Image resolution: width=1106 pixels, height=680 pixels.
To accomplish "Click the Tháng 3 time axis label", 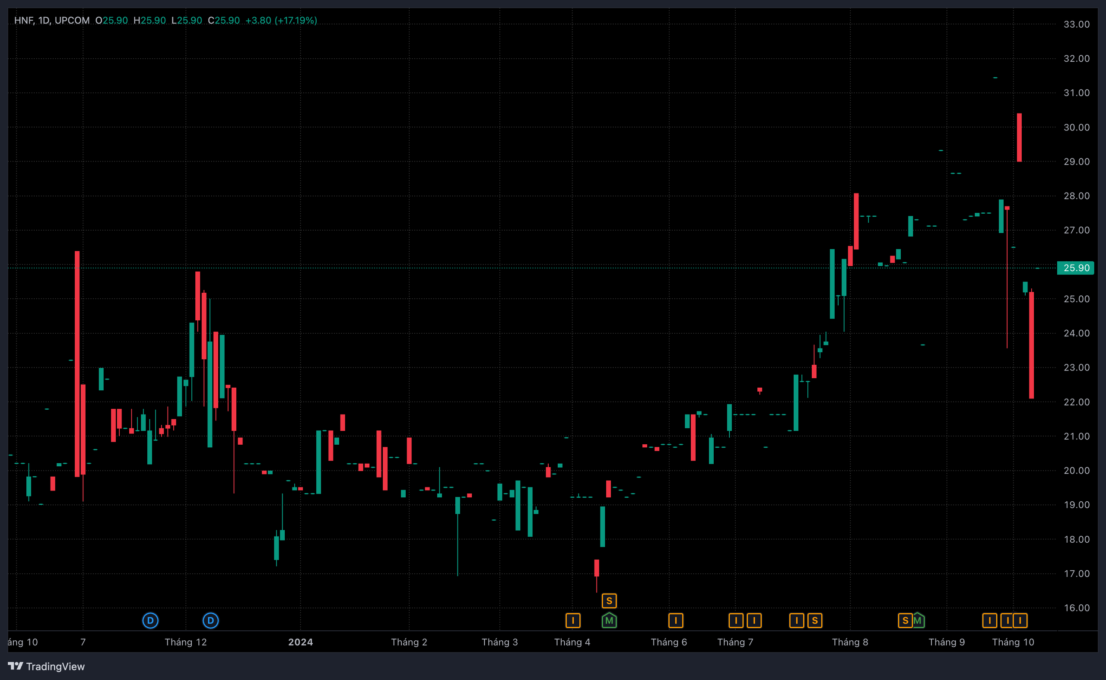I will (x=500, y=642).
